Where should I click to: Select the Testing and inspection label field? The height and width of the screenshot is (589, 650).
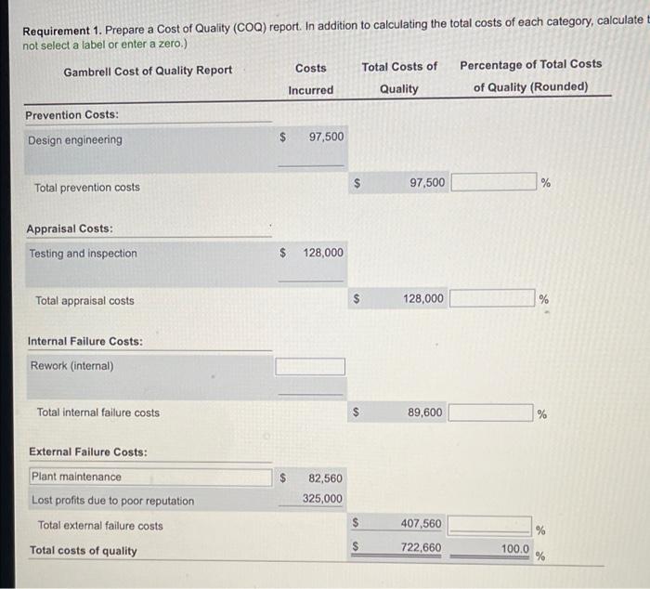tap(150, 253)
